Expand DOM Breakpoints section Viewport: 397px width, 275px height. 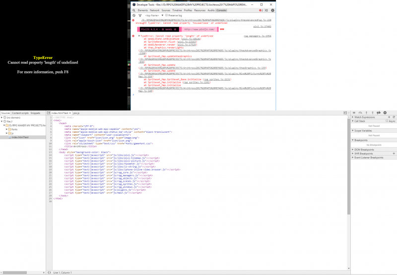353,150
